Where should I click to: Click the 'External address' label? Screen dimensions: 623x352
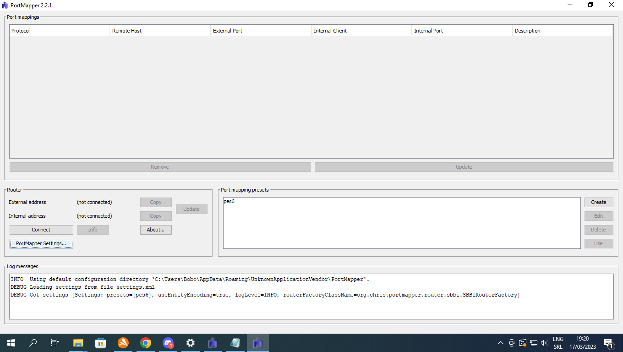pos(27,202)
